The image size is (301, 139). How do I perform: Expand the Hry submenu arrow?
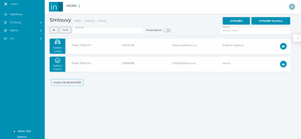pyautogui.click(x=41, y=38)
